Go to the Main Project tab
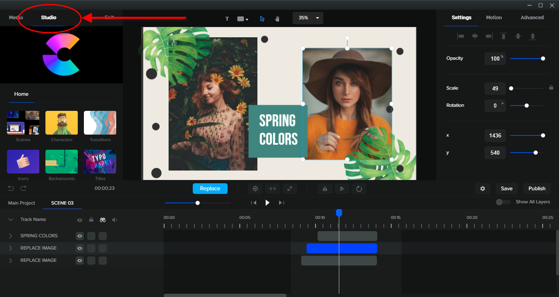Image resolution: width=559 pixels, height=297 pixels. [22, 203]
